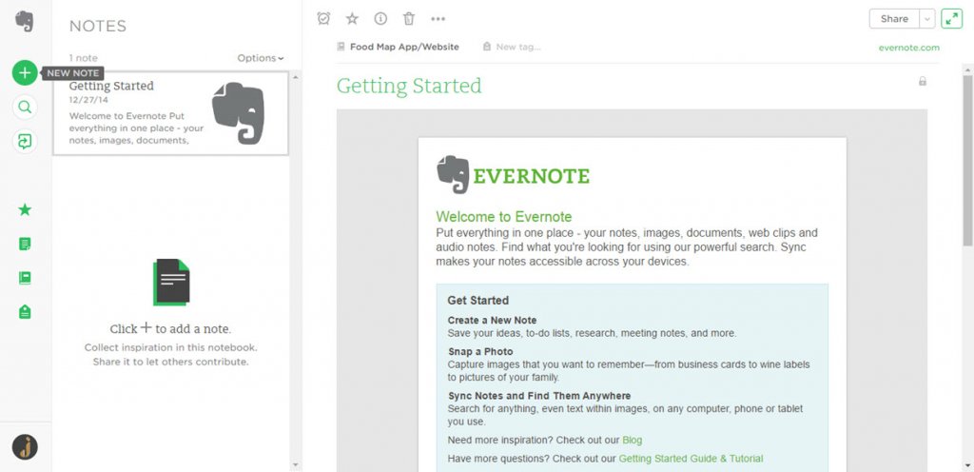Screen dimensions: 974x472
Task: Click the 'Click + to add a note' text
Action: [x=170, y=328]
